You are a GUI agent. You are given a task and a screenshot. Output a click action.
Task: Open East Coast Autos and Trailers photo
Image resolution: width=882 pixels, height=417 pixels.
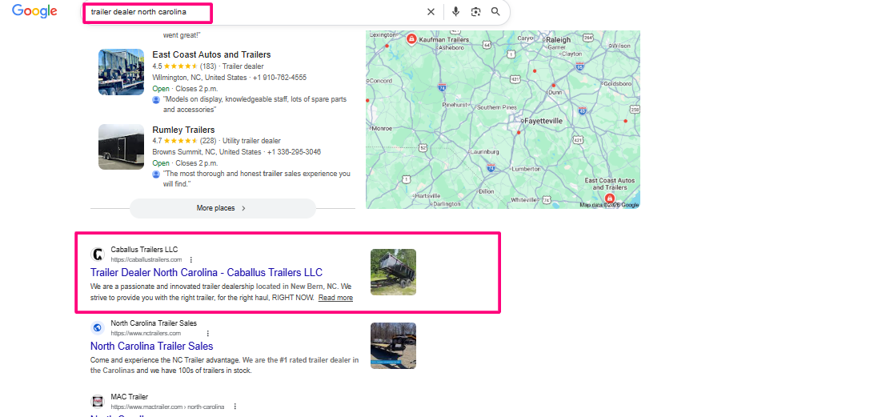[x=121, y=72]
